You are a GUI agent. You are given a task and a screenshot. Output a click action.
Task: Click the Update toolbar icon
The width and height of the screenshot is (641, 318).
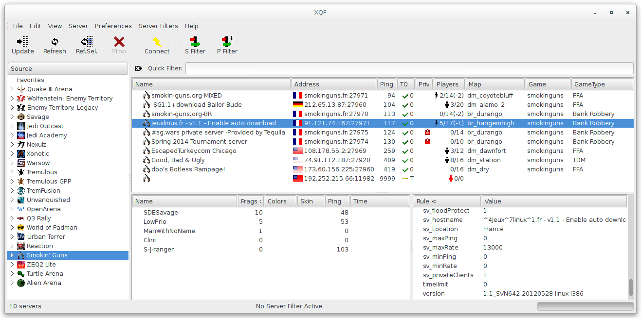(x=22, y=41)
